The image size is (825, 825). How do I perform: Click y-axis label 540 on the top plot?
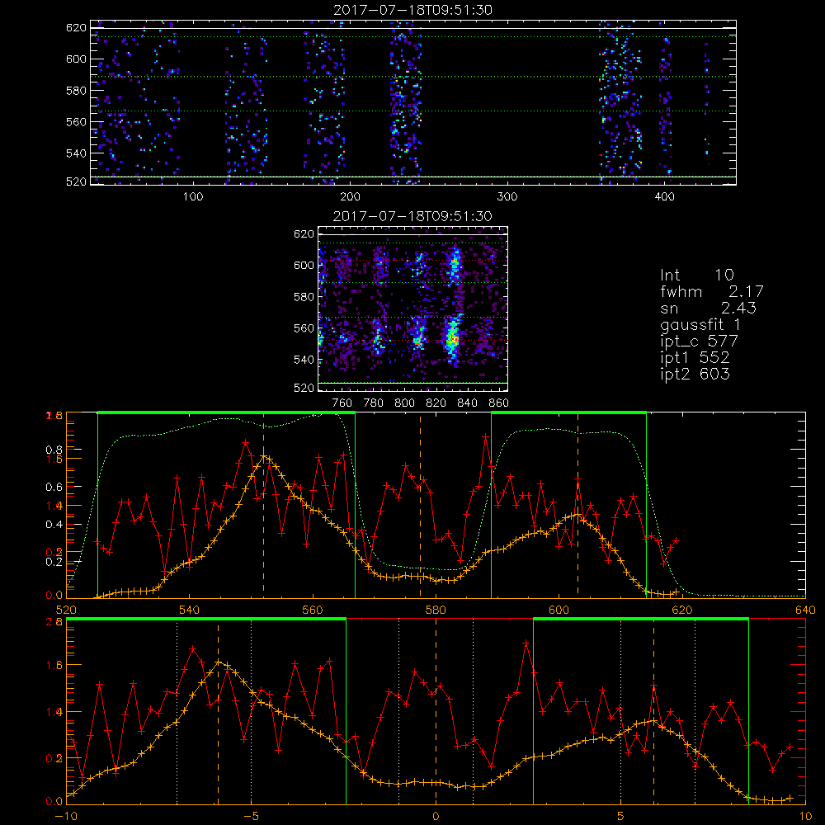pos(76,153)
